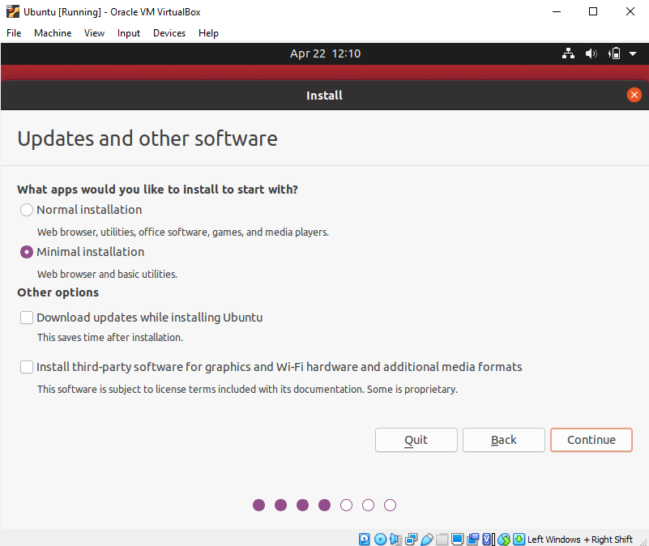The height and width of the screenshot is (546, 649).
Task: Open the Input menu
Action: coord(129,33)
